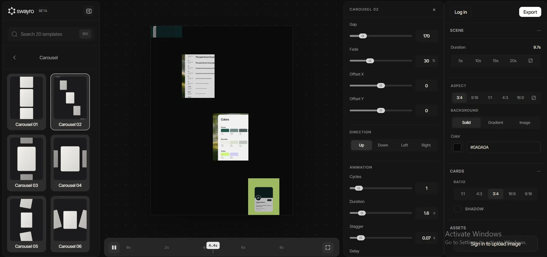Close the Carousel 02 settings panel

[x=434, y=10]
